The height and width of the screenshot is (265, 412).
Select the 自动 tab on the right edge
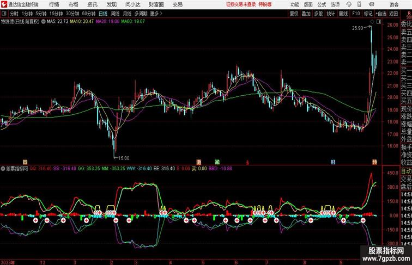[406, 171]
